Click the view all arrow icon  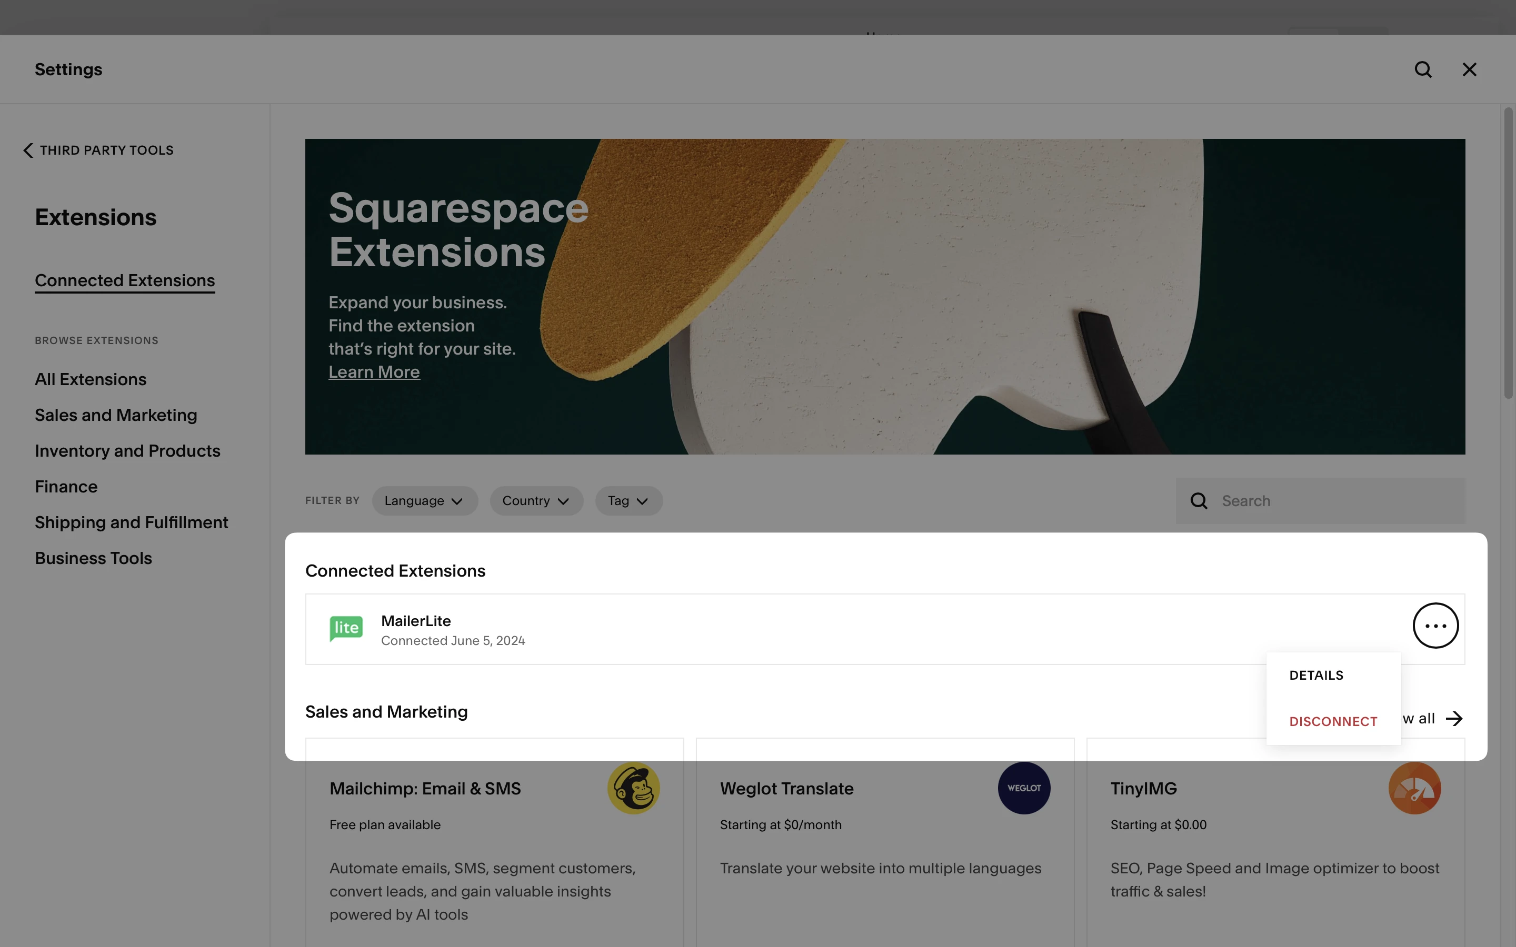tap(1454, 718)
